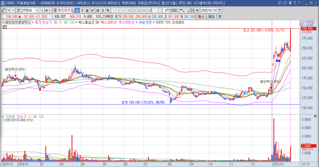Open the custom interval dropdown arrow
The height and width of the screenshot is (167, 319).
click(160, 10)
